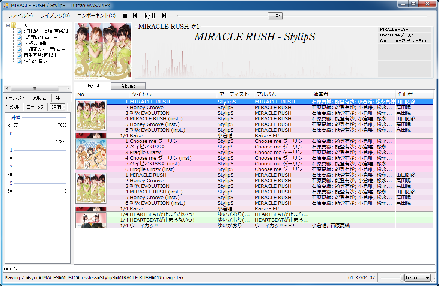Screen dimensions: 439x286
Task: Switch filter to アーティスト tab
Action: pos(15,97)
